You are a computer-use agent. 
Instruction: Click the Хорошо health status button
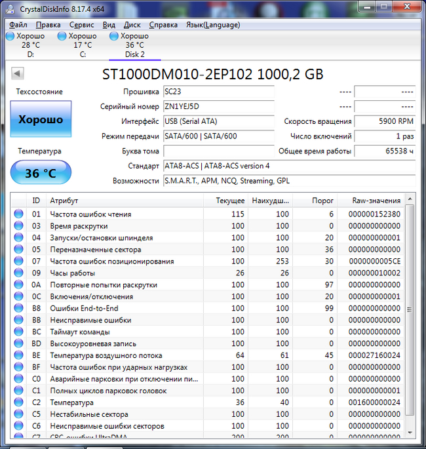tap(41, 119)
